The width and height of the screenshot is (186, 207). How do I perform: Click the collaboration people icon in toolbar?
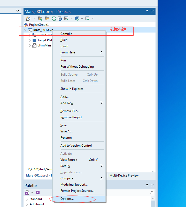pos(60,19)
